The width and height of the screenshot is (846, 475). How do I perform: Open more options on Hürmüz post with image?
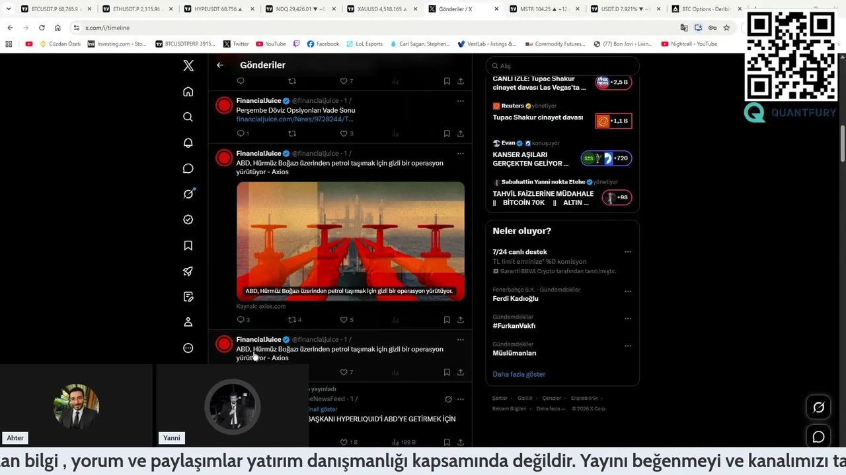point(461,154)
